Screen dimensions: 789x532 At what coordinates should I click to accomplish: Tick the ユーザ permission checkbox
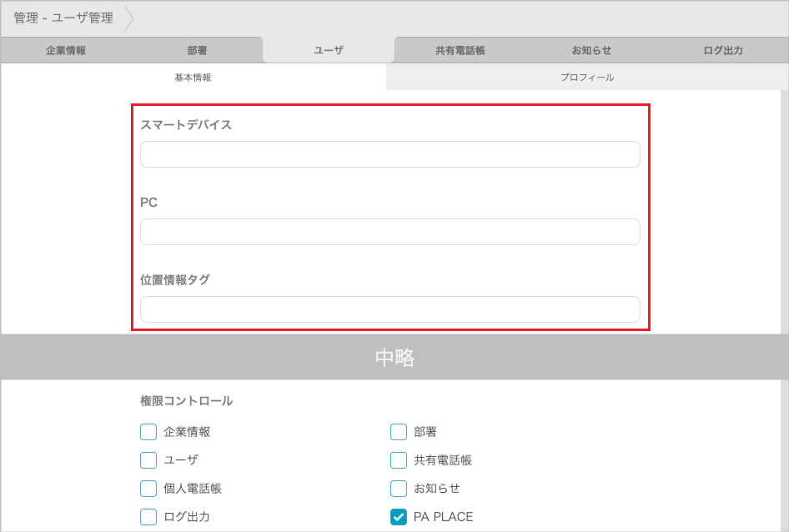148,460
